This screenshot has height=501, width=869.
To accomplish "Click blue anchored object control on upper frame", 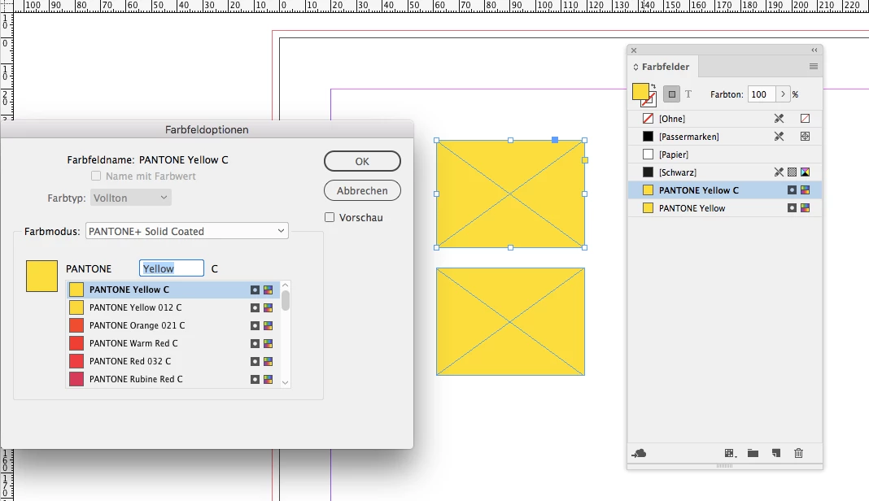I will (555, 140).
